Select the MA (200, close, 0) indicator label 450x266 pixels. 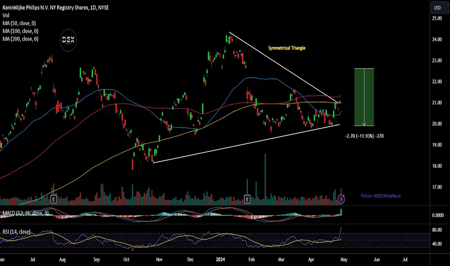(x=20, y=39)
